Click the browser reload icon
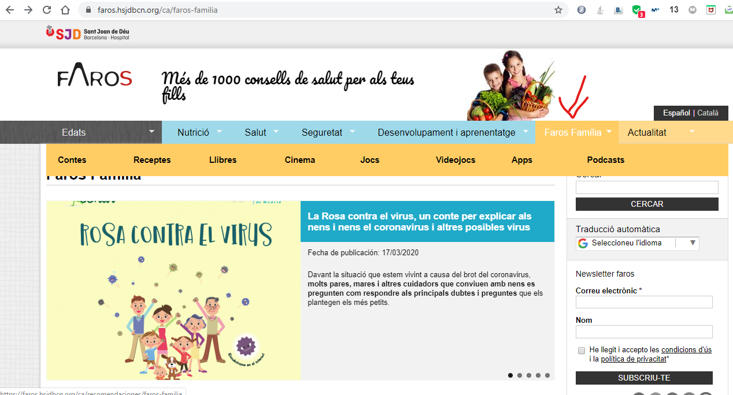This screenshot has height=395, width=733. click(x=47, y=10)
